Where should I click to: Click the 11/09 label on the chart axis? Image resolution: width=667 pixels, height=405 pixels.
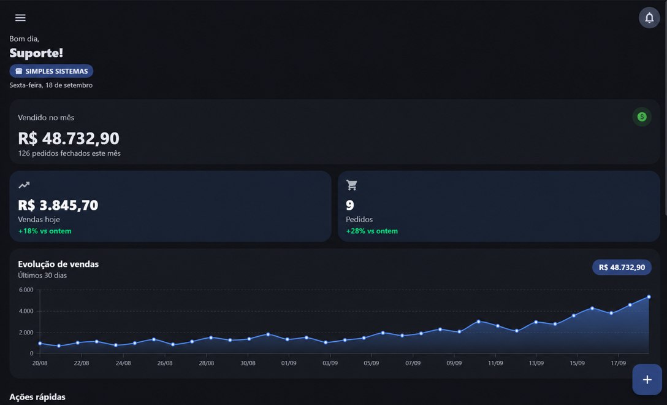click(495, 363)
